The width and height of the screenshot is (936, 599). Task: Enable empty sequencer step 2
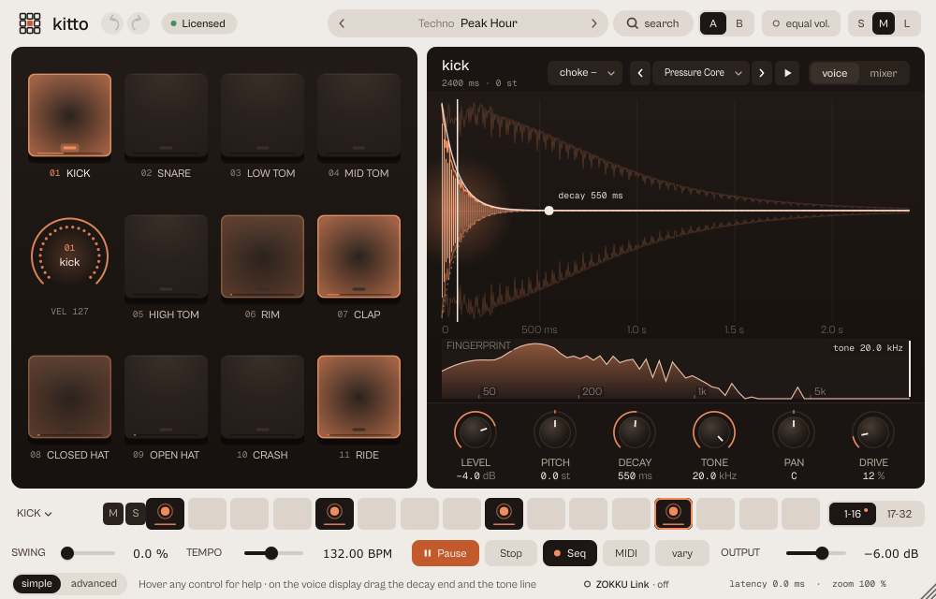[x=207, y=514]
